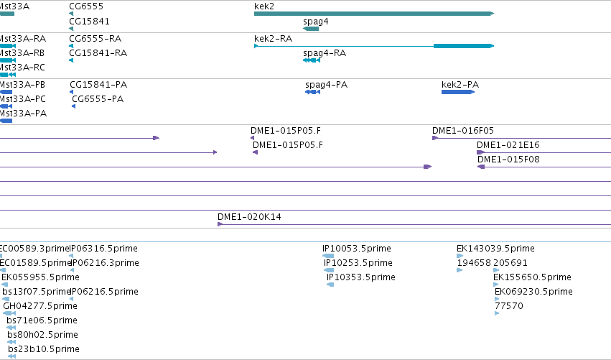Select the CG6555-RA transcript
The width and height of the screenshot is (611, 360).
coord(71,46)
